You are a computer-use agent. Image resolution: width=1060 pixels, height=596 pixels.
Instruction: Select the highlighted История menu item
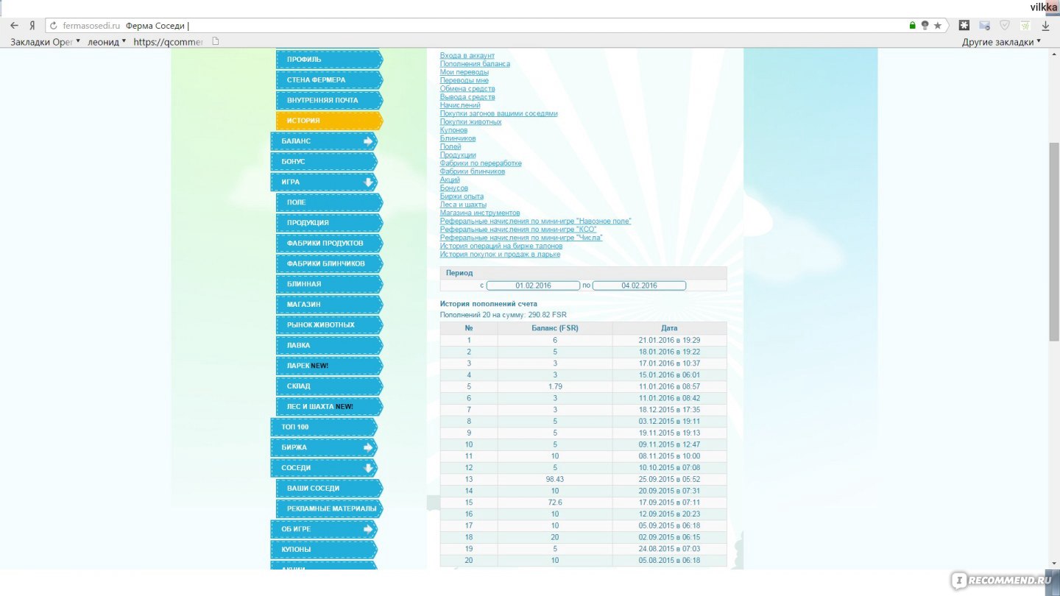click(x=329, y=121)
